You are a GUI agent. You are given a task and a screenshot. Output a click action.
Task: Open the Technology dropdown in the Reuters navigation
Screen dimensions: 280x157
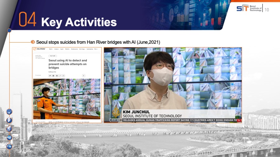[x=82, y=49]
